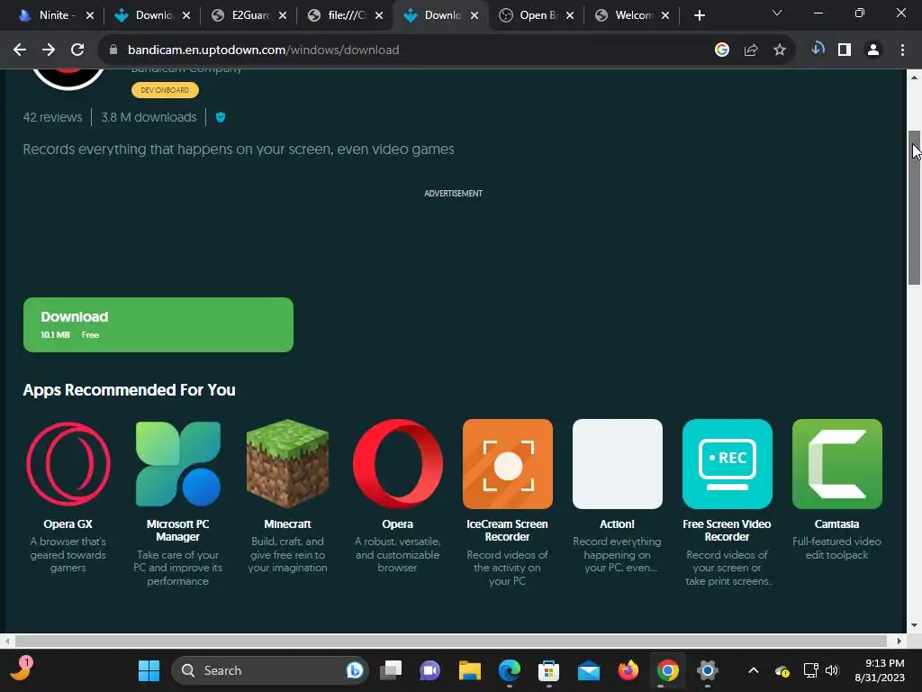
Task: Switch to the E2Guardian tab
Action: (x=249, y=15)
